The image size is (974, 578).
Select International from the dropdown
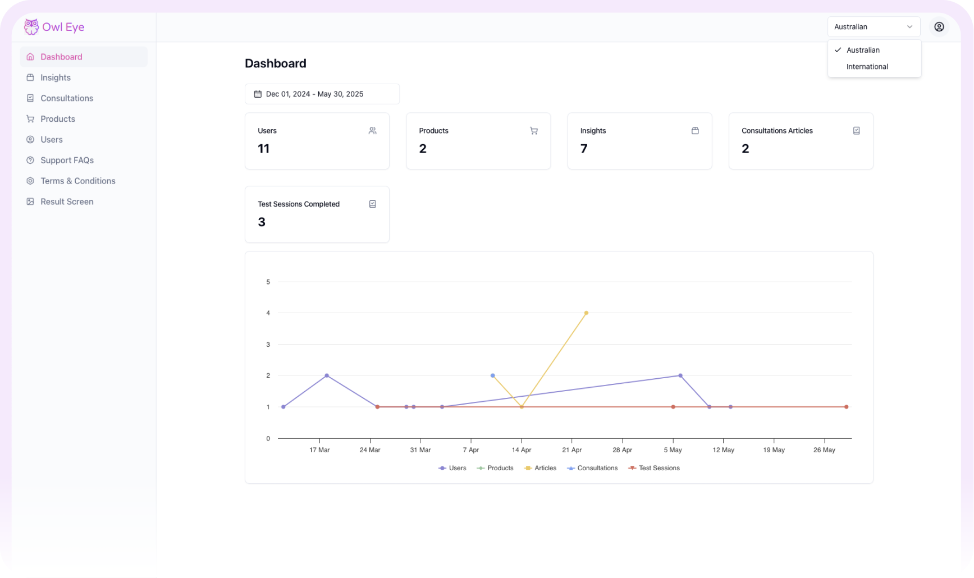pos(867,66)
